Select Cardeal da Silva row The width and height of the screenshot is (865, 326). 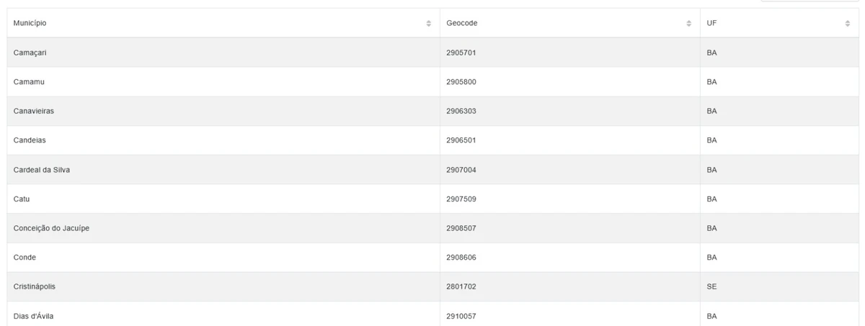pyautogui.click(x=432, y=170)
